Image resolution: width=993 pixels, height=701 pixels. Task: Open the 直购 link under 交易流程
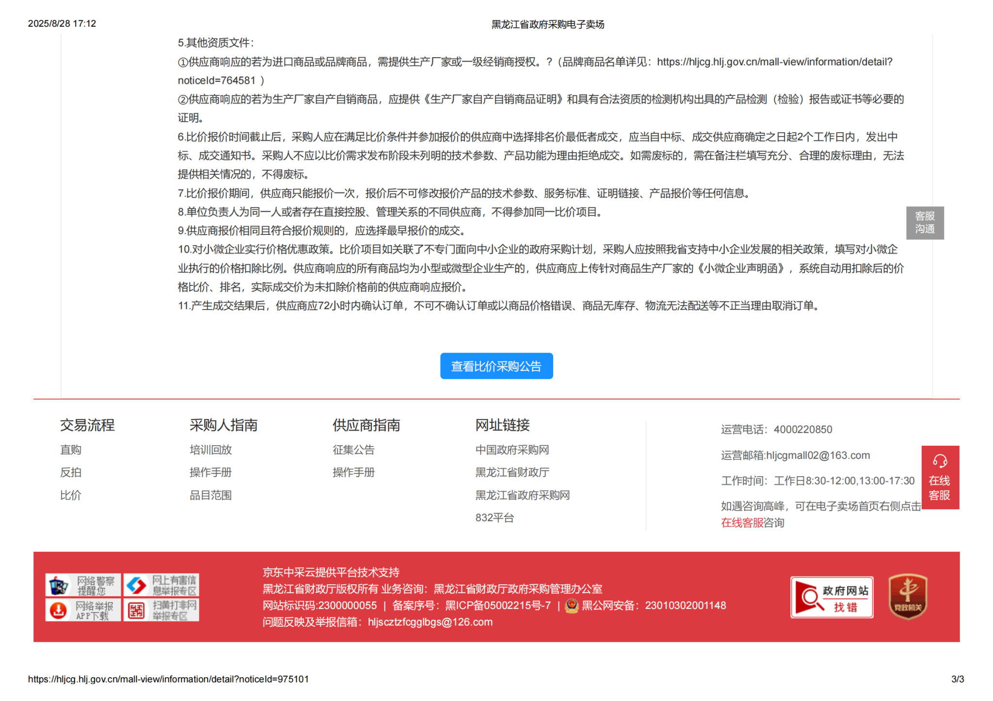click(71, 450)
